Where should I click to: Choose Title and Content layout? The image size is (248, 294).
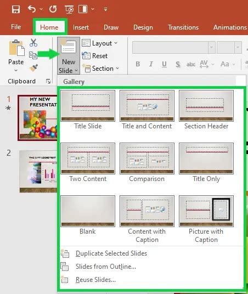click(x=147, y=110)
